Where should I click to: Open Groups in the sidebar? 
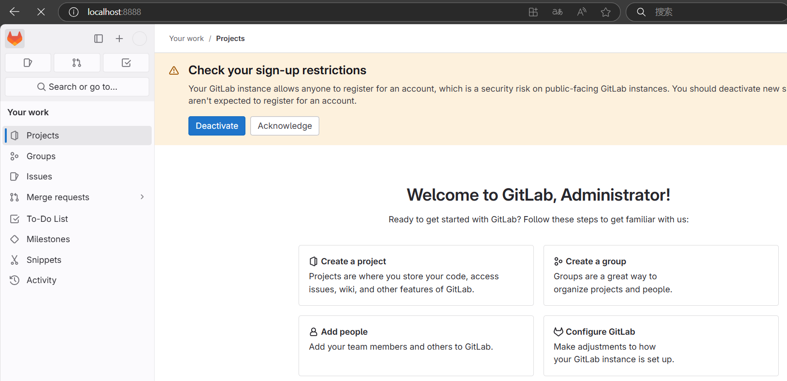[78, 156]
